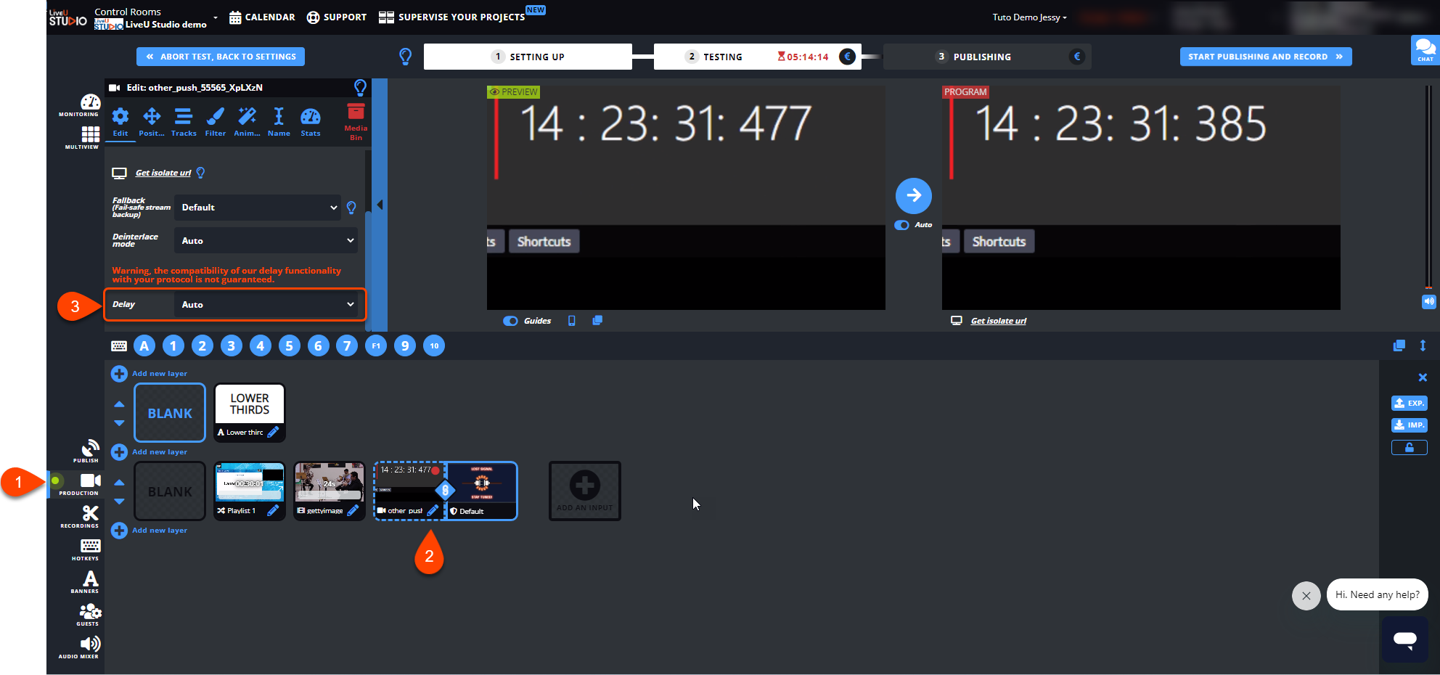Click the Add An Input tile

[585, 491]
